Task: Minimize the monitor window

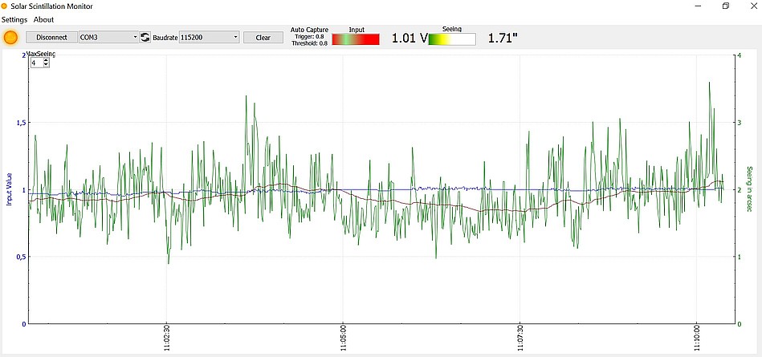Action: click(699, 6)
